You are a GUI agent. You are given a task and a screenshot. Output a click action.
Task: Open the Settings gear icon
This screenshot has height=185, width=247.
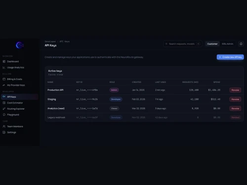4,132
